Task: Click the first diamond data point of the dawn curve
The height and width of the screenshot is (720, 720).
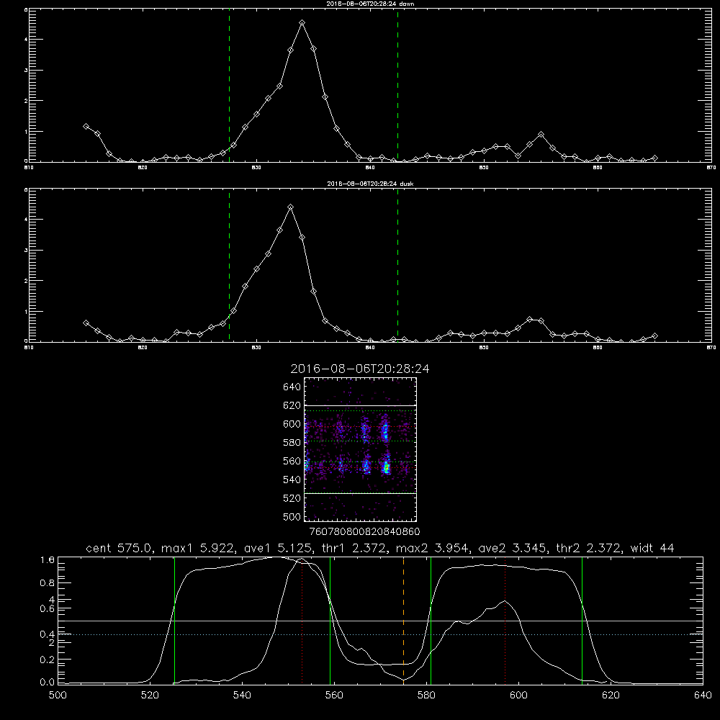Action: coord(86,126)
